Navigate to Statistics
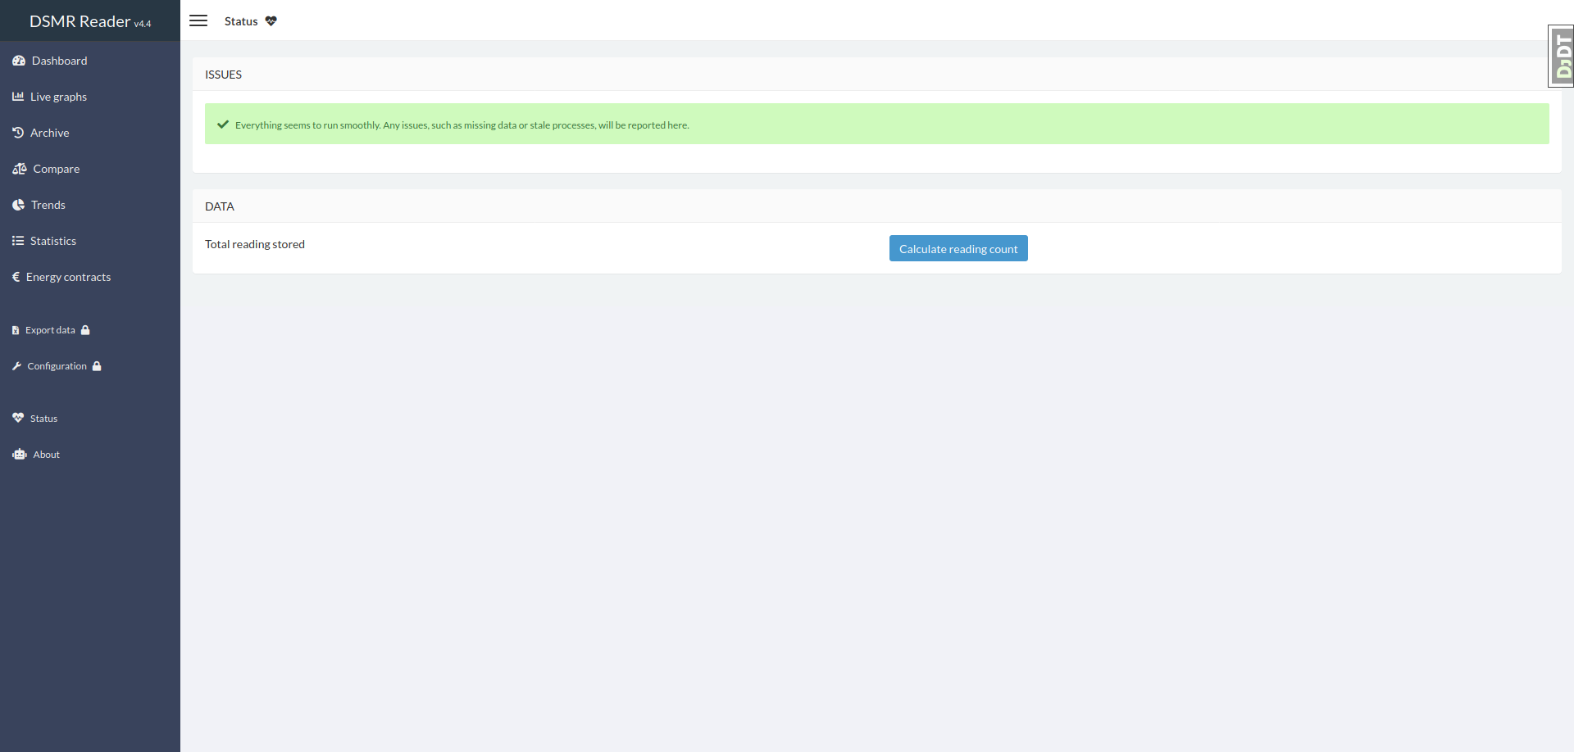Viewport: 1574px width, 752px height. pos(90,241)
